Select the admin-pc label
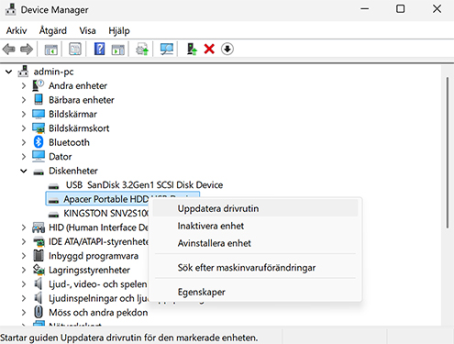Viewport: 454px width, 344px height. pos(53,72)
